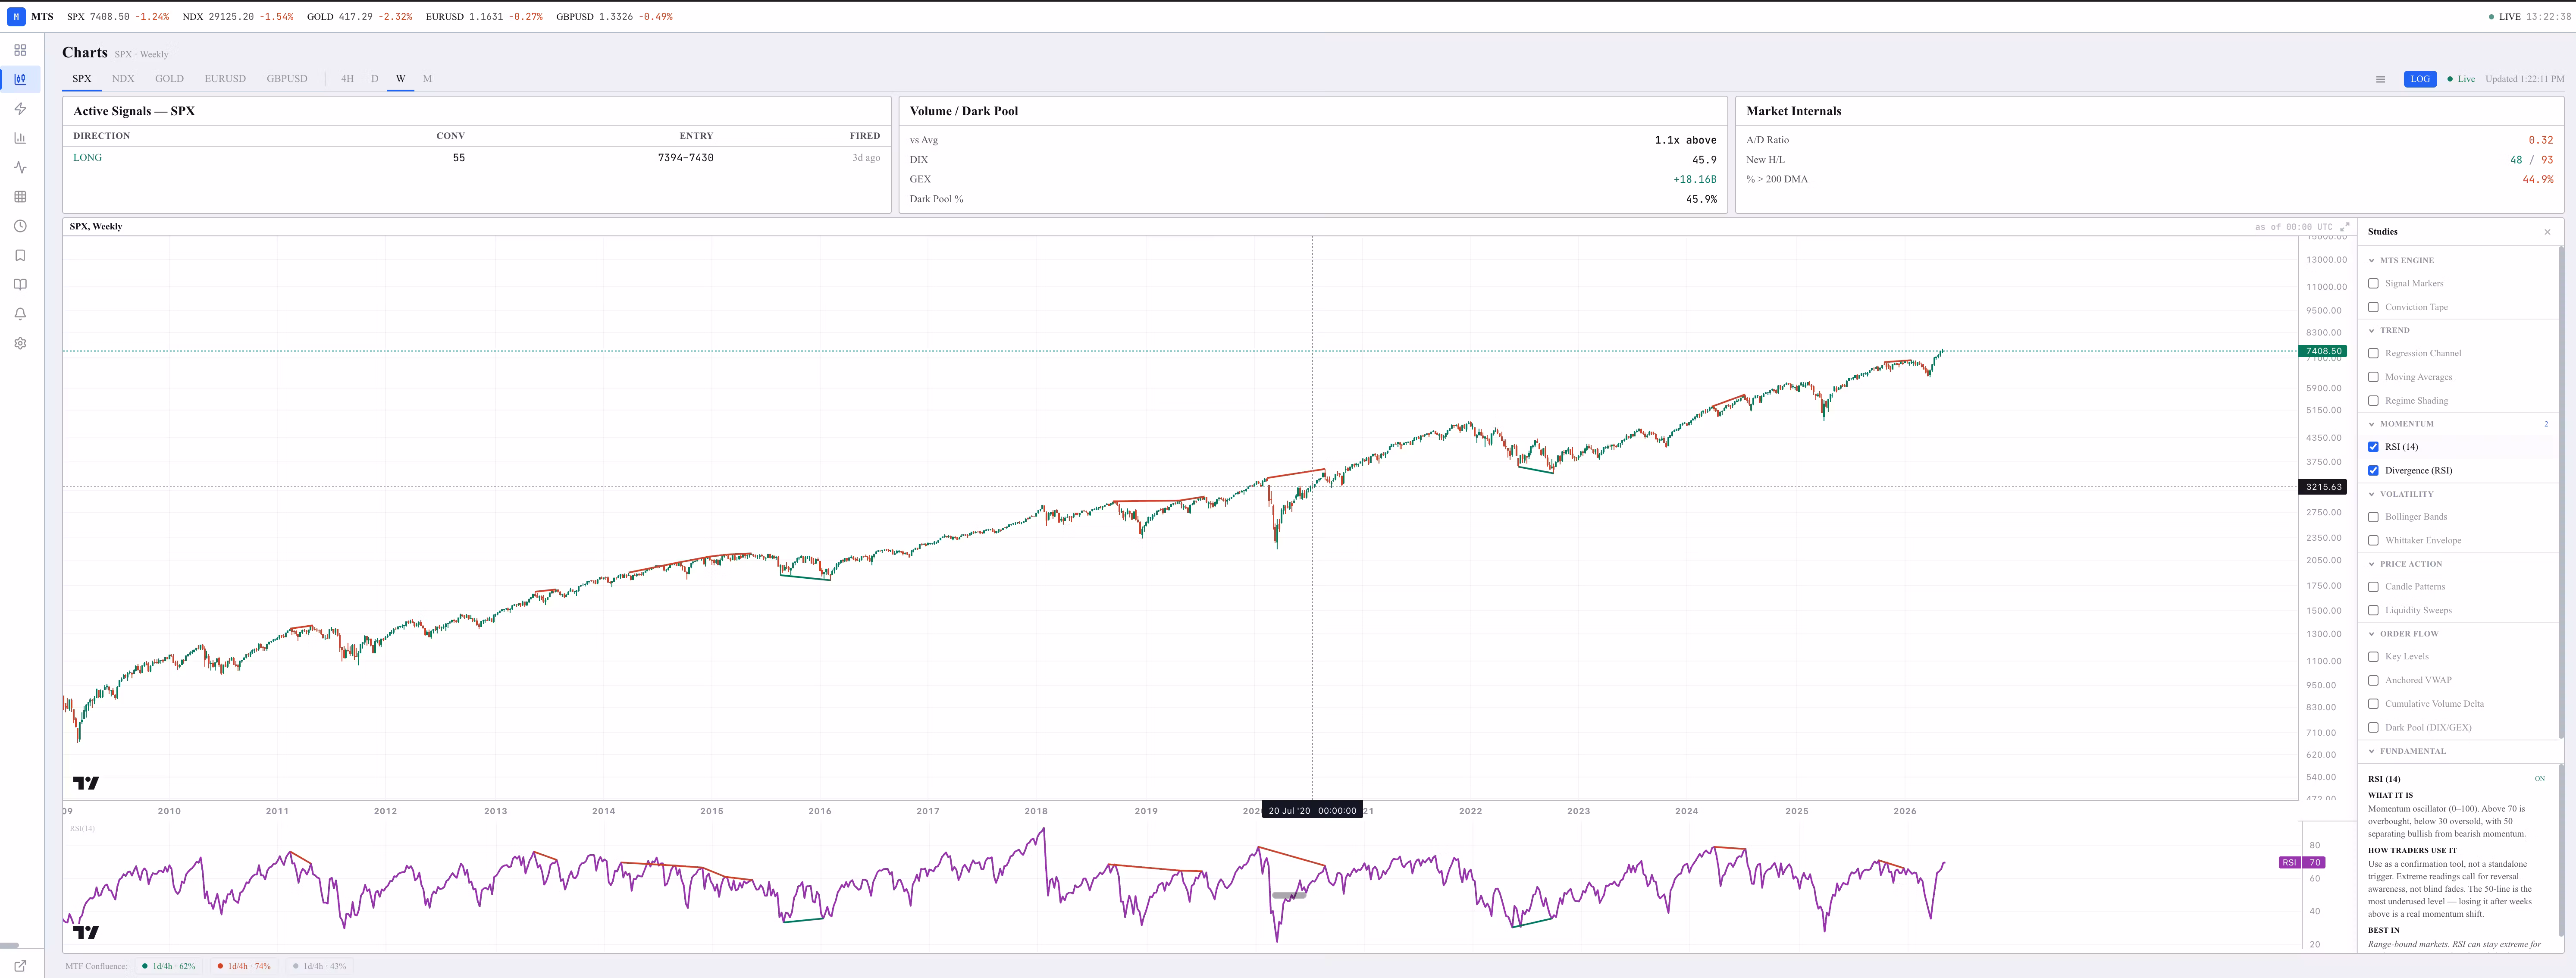
Task: Switch to the GOLD symbol tab
Action: point(169,79)
